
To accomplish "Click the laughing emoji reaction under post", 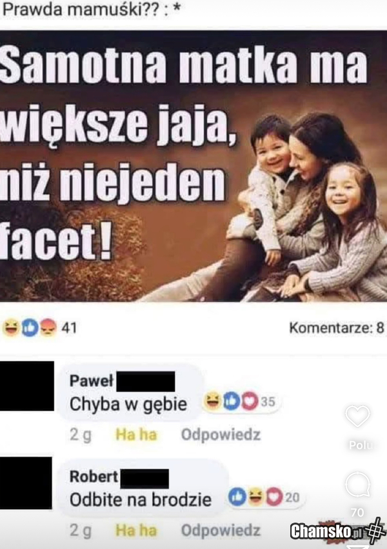I will coord(11,328).
